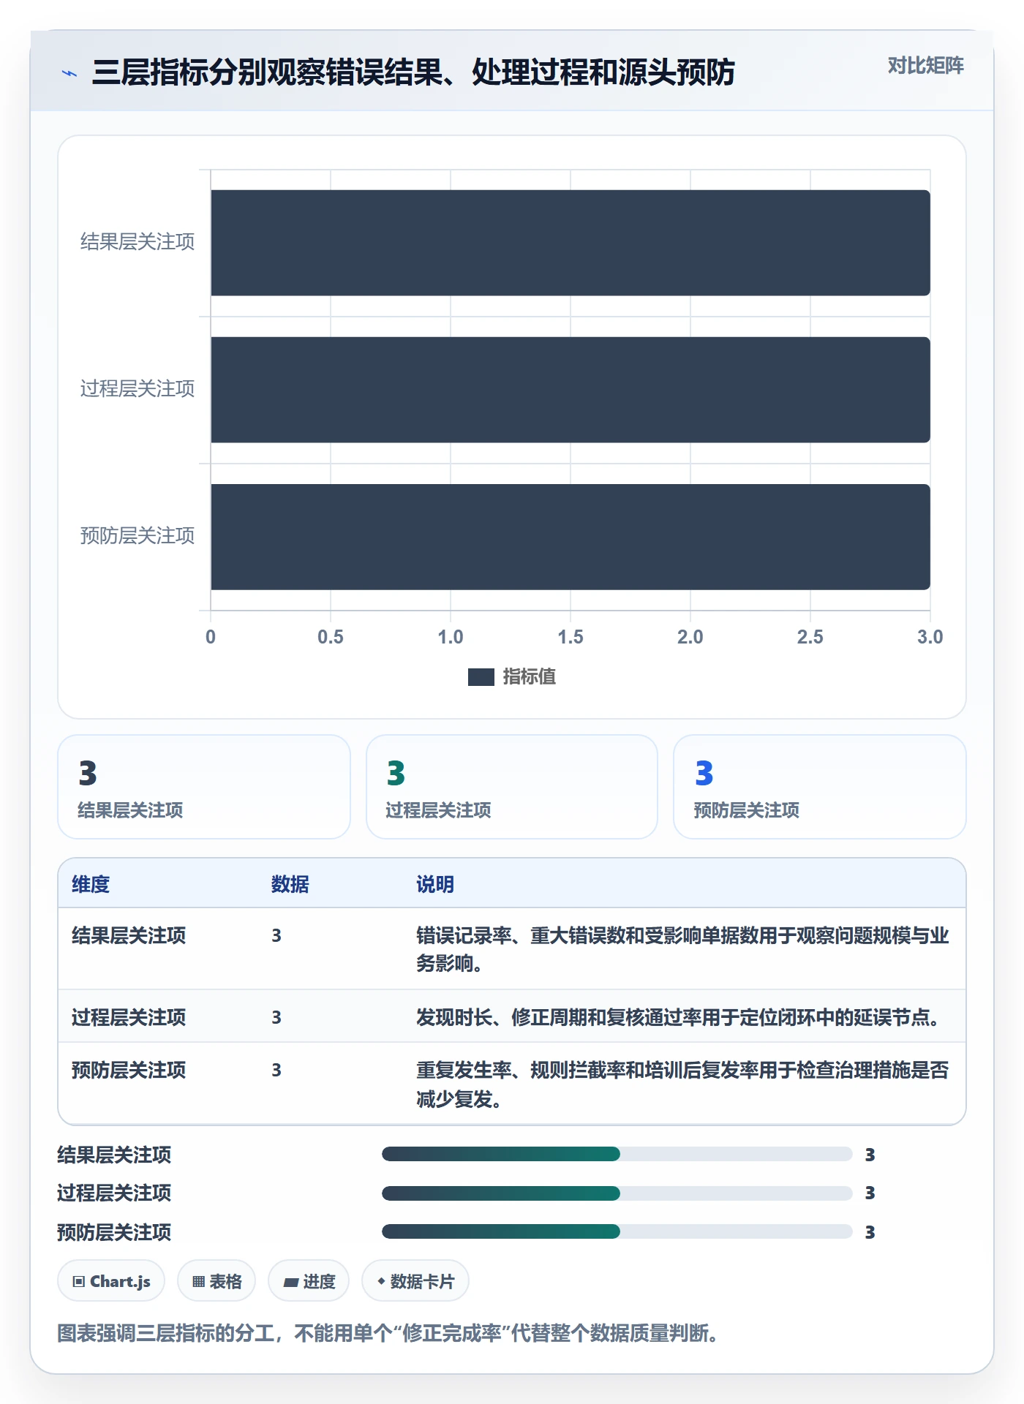Viewport: 1024px width, 1404px height.
Task: Click the 3.0 tick on the x-axis
Action: pyautogui.click(x=930, y=637)
